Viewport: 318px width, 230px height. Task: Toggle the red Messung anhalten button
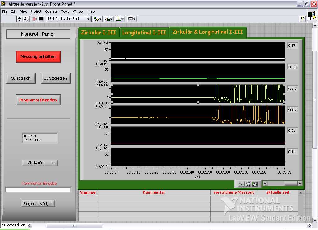point(38,57)
